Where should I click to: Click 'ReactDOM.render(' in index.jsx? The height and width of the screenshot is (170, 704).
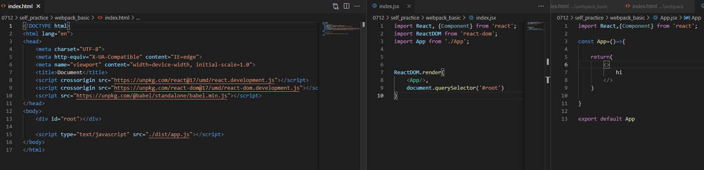click(419, 73)
